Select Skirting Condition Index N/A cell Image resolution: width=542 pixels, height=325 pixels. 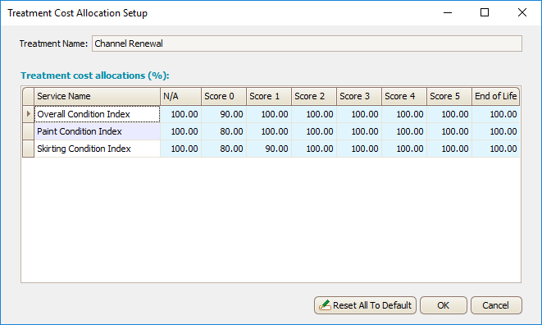[x=180, y=149]
